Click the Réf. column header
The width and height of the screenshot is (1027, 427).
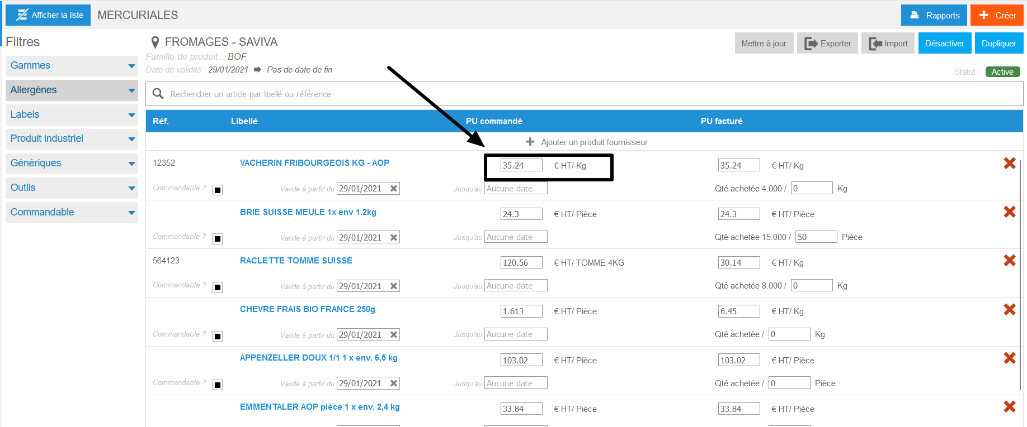click(x=161, y=121)
